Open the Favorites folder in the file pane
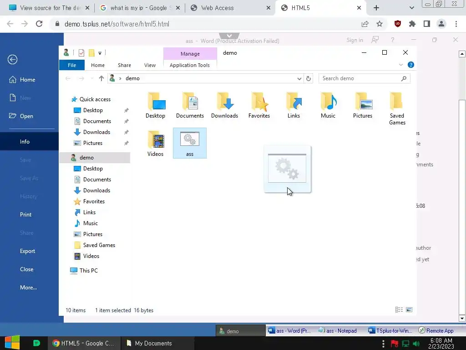The height and width of the screenshot is (350, 466). [x=259, y=106]
